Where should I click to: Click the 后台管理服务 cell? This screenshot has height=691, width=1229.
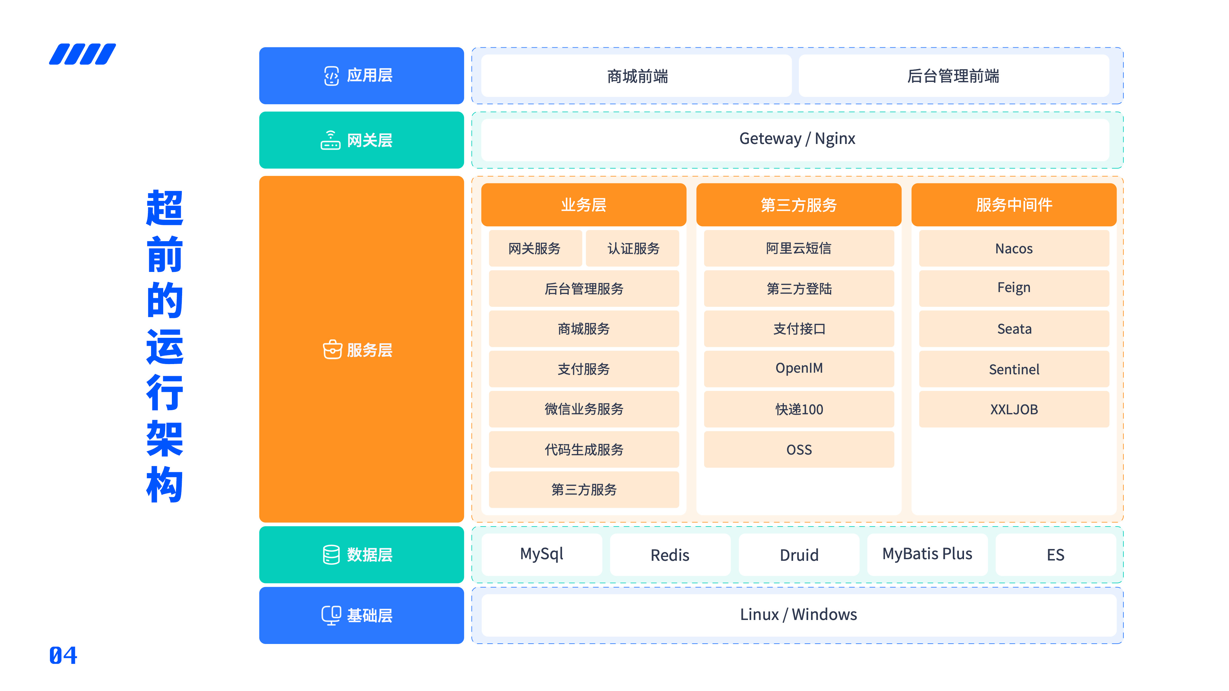(x=584, y=289)
